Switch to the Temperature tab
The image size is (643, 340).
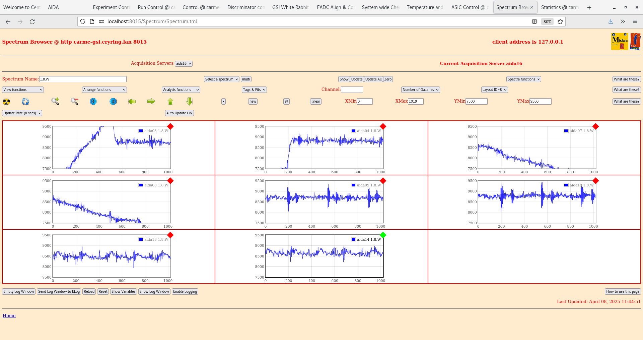425,7
